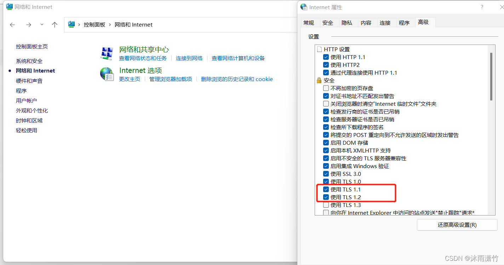This screenshot has height=265, width=504.
Task: Toggle the POST 重定向 warning checkbox
Action: (x=326, y=135)
